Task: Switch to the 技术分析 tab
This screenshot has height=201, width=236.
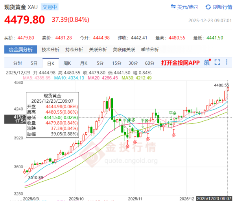Action: (x=50, y=50)
